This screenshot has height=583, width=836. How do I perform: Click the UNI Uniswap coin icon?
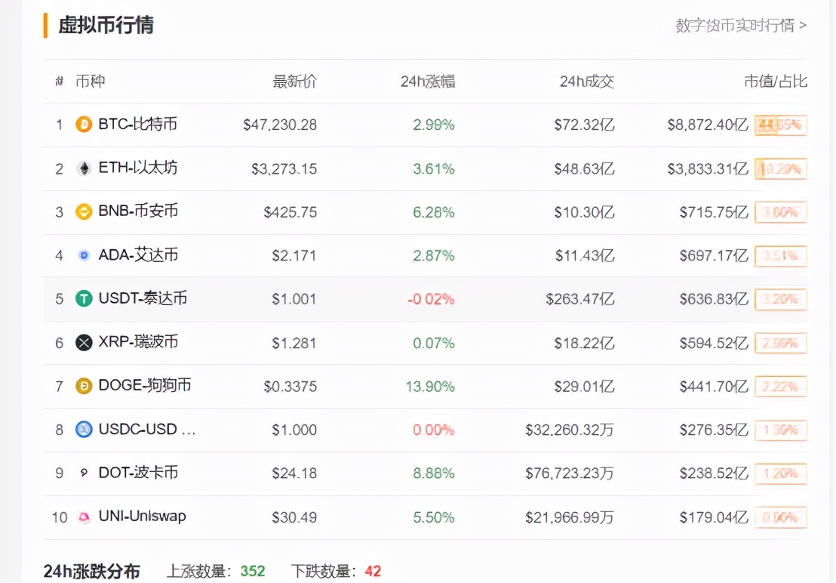(84, 517)
